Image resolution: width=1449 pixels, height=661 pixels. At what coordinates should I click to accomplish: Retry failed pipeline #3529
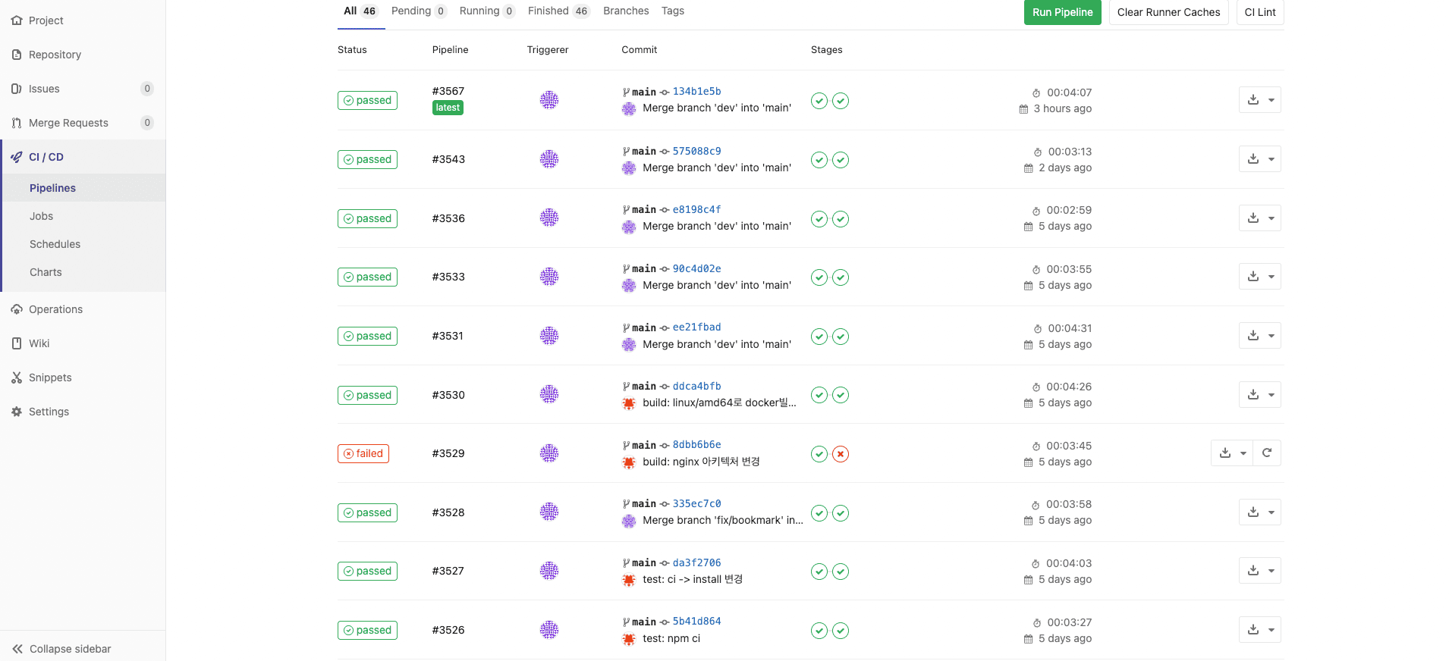tap(1266, 453)
